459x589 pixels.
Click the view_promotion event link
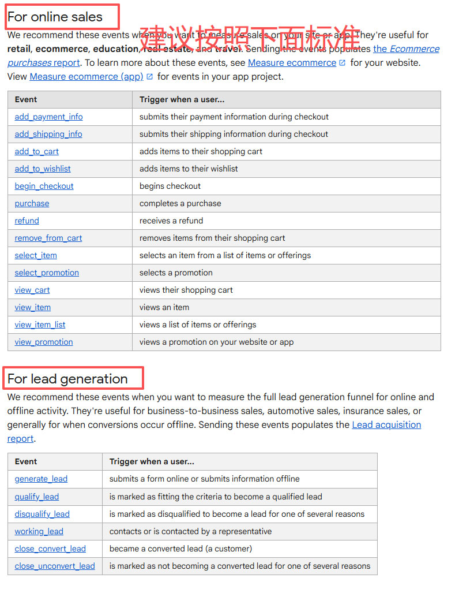(x=44, y=342)
